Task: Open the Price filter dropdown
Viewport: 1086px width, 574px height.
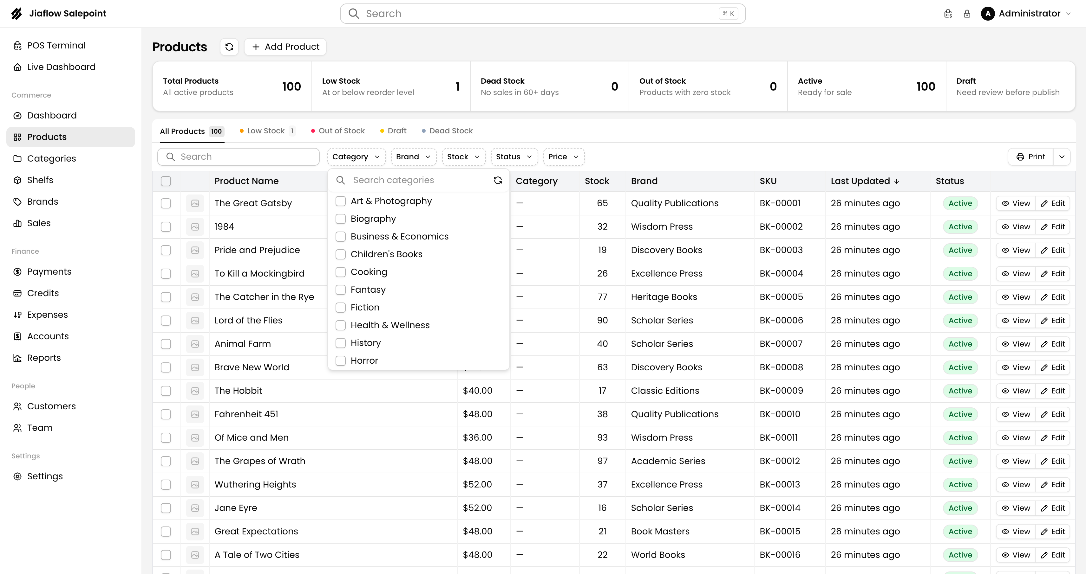Action: (564, 157)
